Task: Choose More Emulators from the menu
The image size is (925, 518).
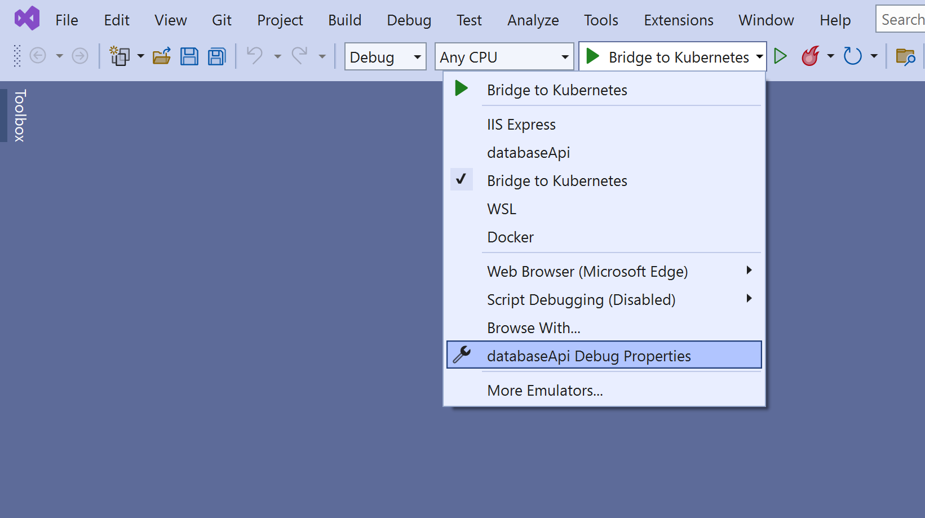Action: pos(545,390)
